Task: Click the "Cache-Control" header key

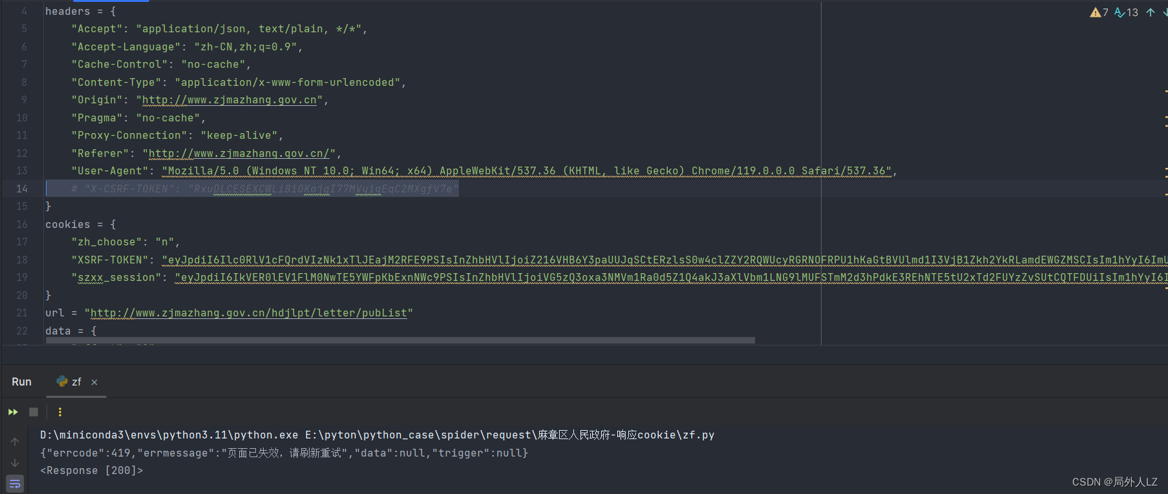Action: pos(120,65)
